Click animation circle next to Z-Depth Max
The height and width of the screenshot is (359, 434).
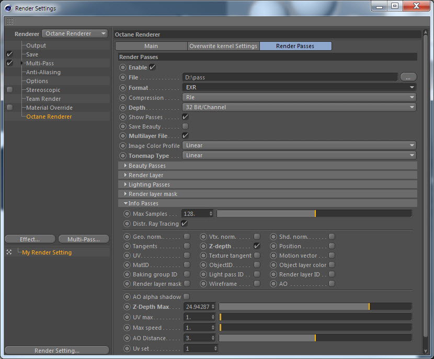click(x=127, y=307)
